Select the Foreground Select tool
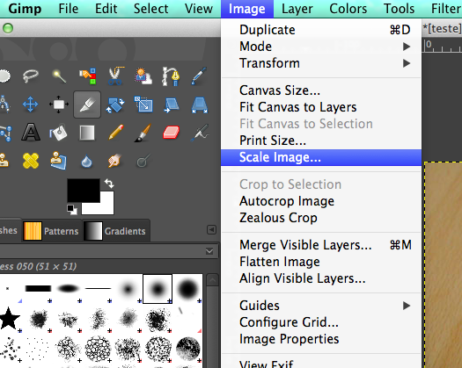 click(143, 76)
